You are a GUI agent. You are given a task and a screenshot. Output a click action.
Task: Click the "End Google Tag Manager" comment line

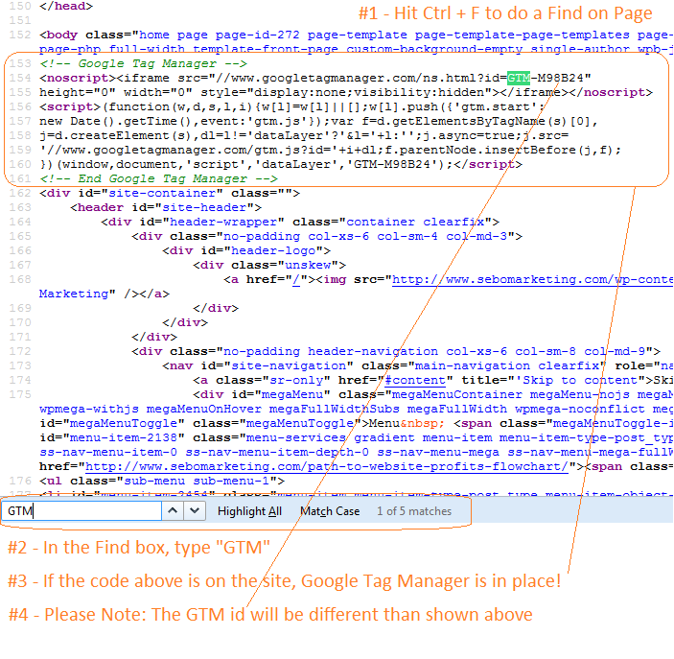coord(158,178)
